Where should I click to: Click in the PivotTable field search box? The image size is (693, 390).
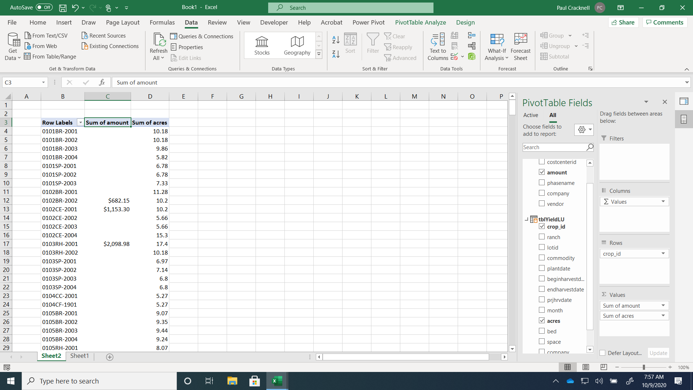(x=554, y=147)
